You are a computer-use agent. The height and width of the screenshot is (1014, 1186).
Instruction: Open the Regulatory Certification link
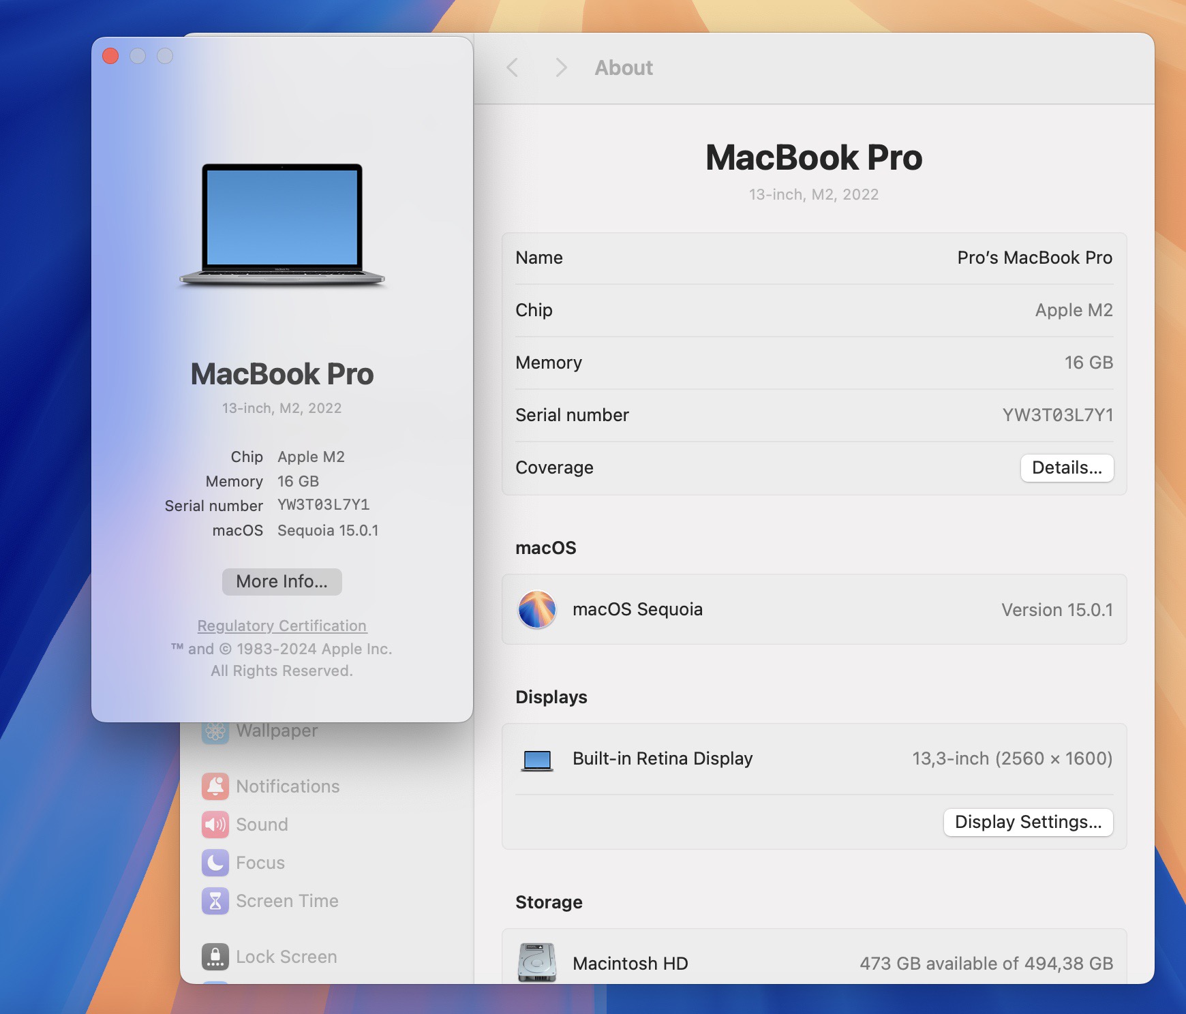pyautogui.click(x=282, y=626)
